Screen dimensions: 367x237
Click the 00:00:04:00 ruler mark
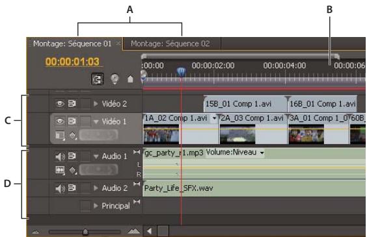click(284, 66)
